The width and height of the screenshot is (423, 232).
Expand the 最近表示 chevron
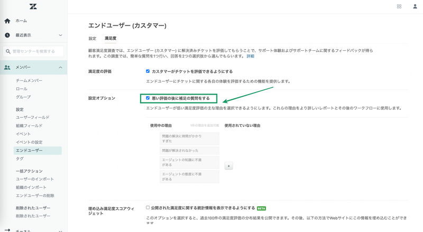point(61,35)
